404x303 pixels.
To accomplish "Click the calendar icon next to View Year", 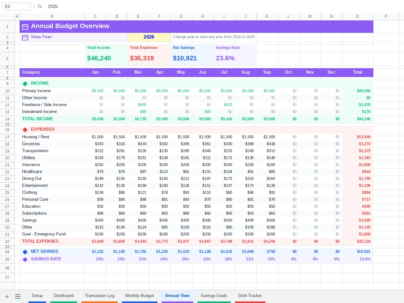I will coord(25,38).
